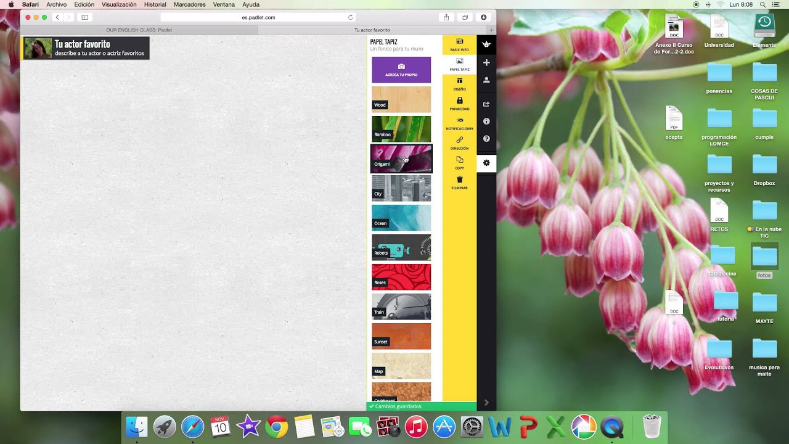
Task: Open App Store from the Dock
Action: coord(444,427)
